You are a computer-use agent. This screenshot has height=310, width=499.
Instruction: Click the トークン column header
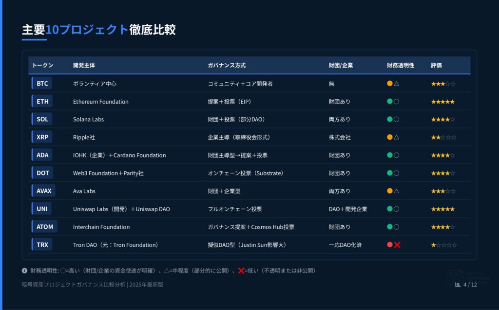tap(43, 65)
